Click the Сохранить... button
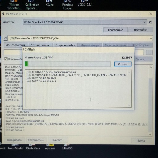 (36, 140)
